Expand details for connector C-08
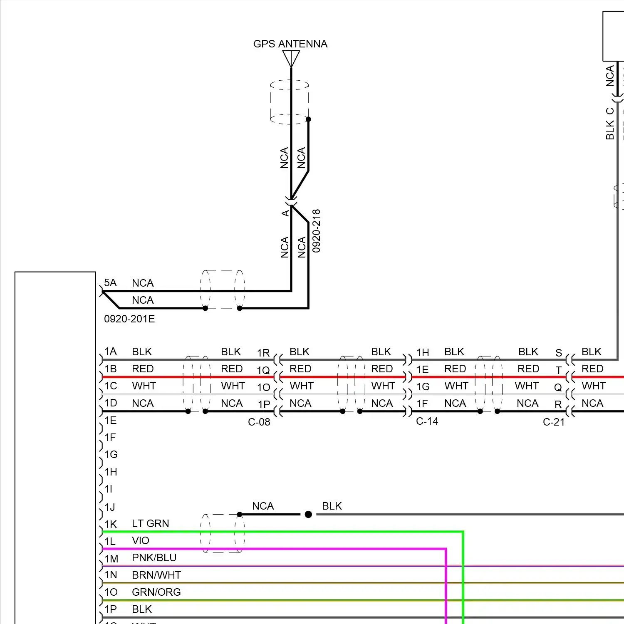Viewport: 624px width, 624px height. pos(259,422)
